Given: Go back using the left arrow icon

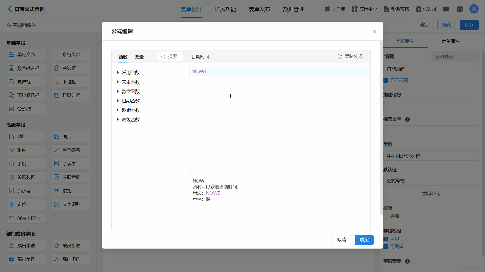Looking at the screenshot, I should point(10,9).
